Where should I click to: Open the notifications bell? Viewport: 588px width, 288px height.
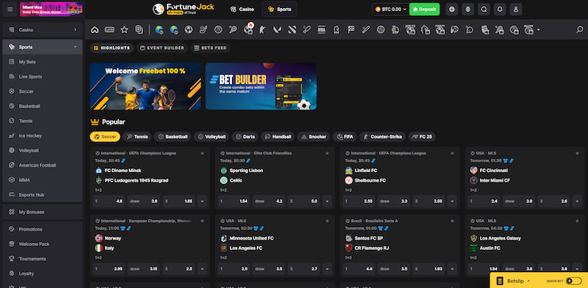[500, 10]
